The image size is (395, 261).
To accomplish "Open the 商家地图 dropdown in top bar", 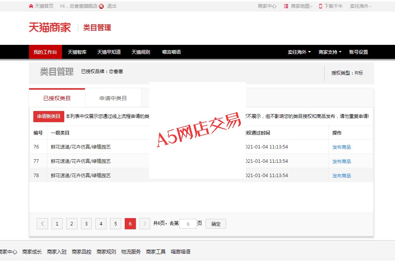I will tap(301, 6).
